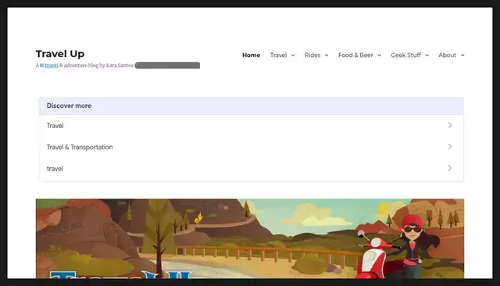Select 'Travel' row under Discover more
Viewport: 500px width, 286px height.
point(252,126)
